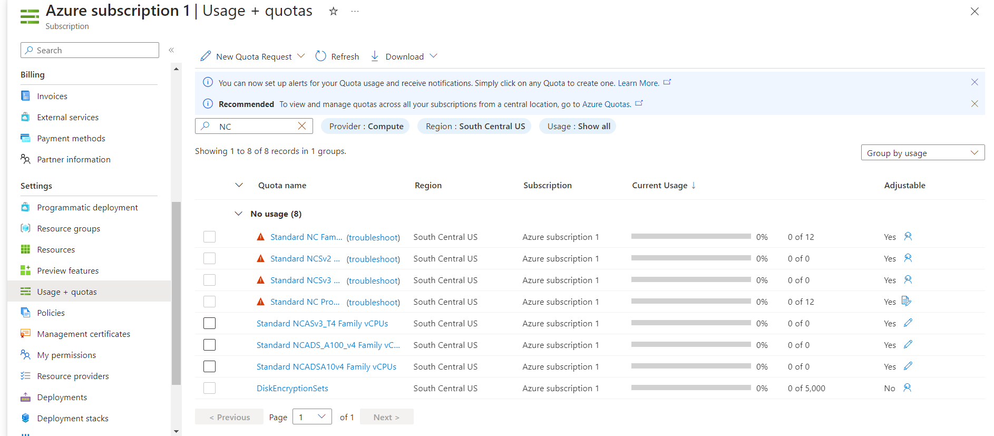Open the Provider : Compute filter
The height and width of the screenshot is (436, 994).
pyautogui.click(x=365, y=126)
